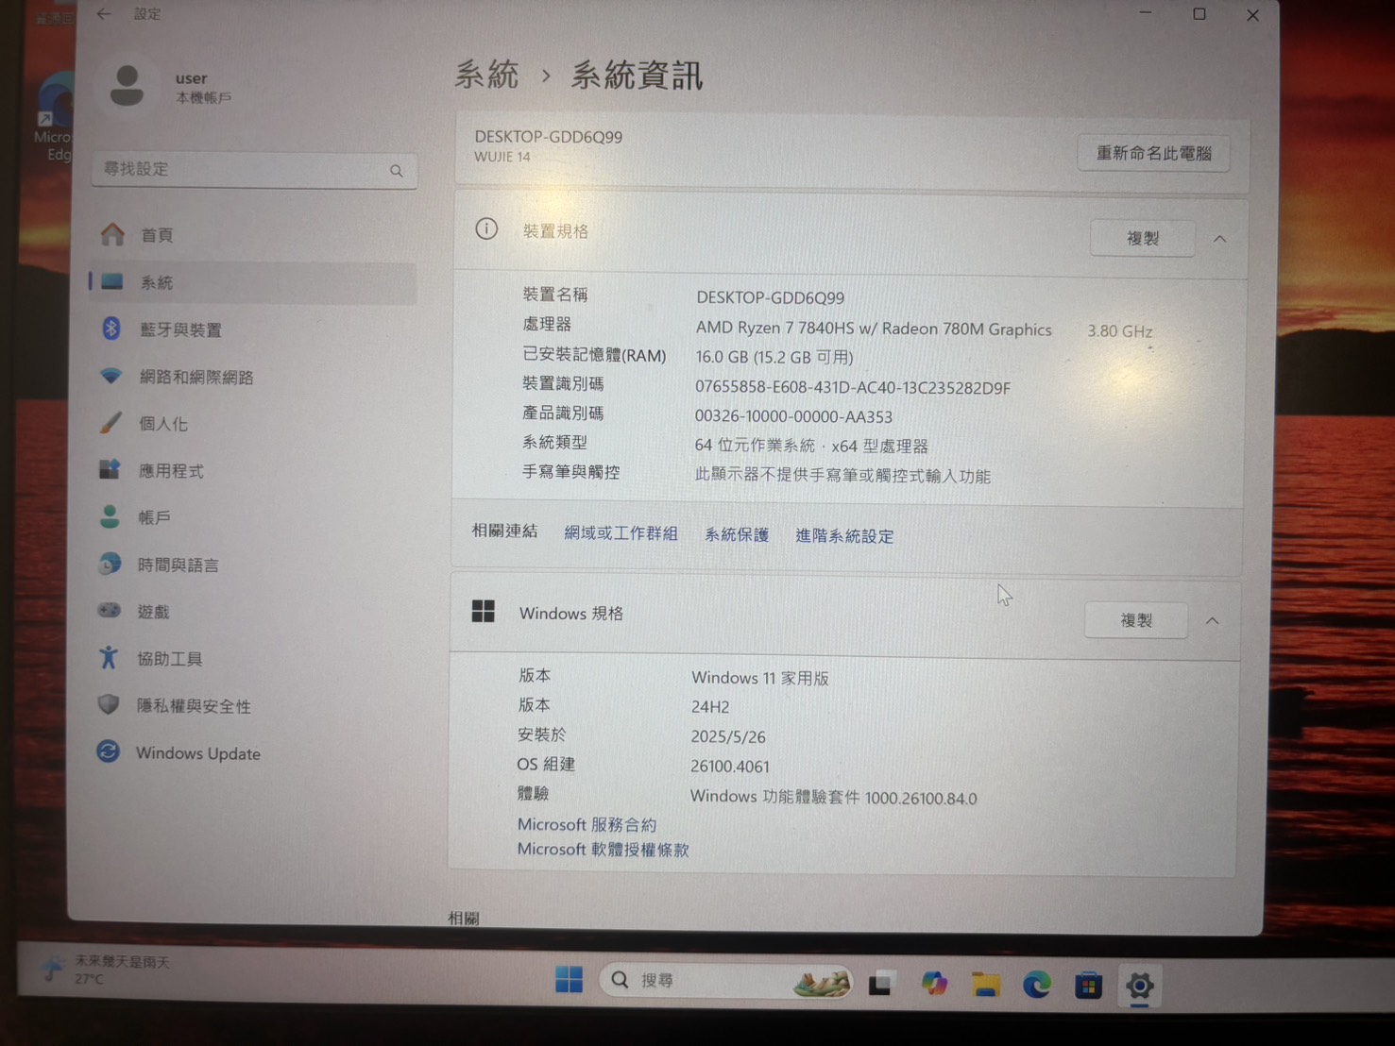1395x1046 pixels.
Task: Open 系統保護 link
Action: tap(737, 534)
